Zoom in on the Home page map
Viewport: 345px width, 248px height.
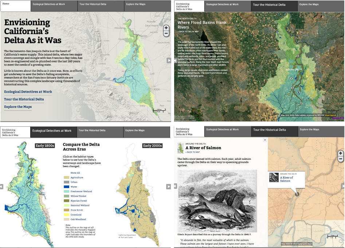(166, 28)
